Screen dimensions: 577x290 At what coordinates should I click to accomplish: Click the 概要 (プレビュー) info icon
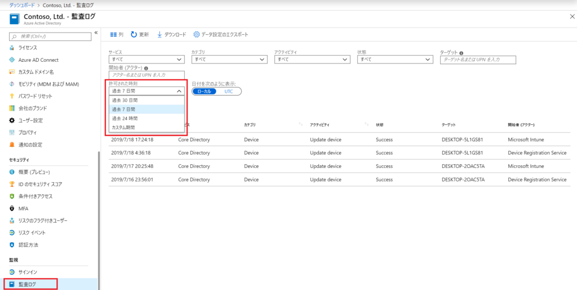pyautogui.click(x=12, y=172)
